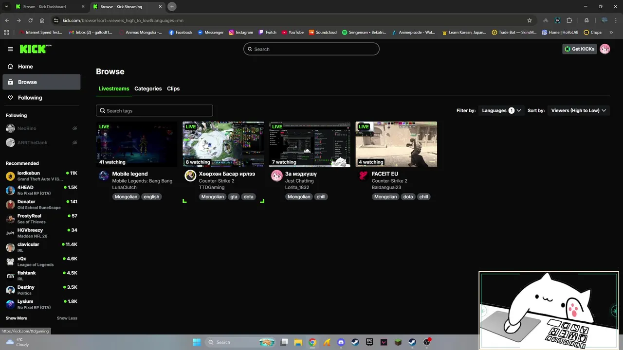The height and width of the screenshot is (350, 623).
Task: Open Twitch bookmark
Action: pos(267,33)
